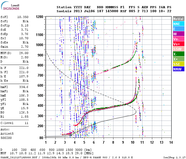This screenshot has height=159, width=186.
Task: Click the yE value 15.9
Action: [25, 108]
